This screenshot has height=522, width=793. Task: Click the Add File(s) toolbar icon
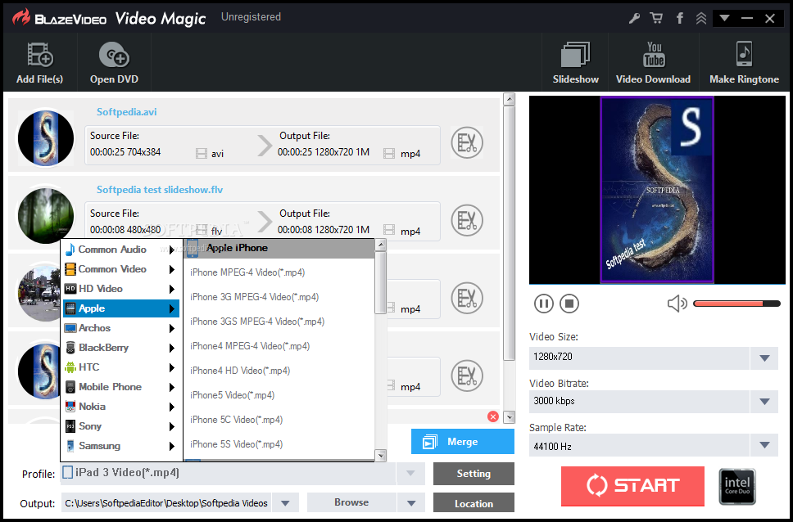point(40,55)
